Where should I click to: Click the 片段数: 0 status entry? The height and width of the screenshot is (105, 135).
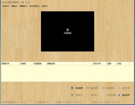(60, 102)
